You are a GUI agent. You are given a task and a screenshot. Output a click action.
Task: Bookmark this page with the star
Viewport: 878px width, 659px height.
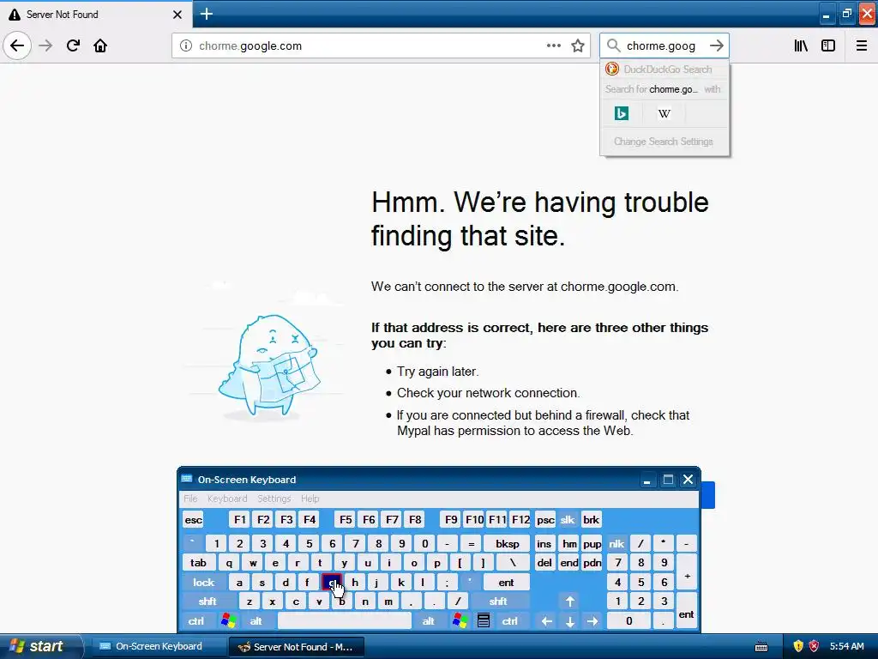click(x=578, y=45)
